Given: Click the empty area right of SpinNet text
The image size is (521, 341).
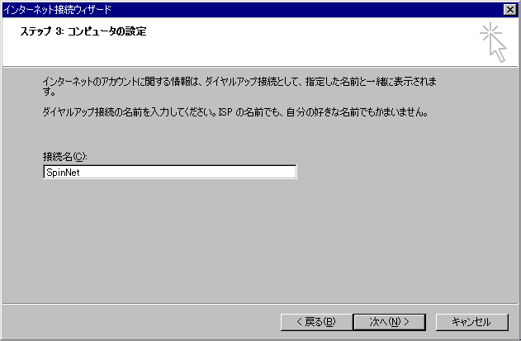Looking at the screenshot, I should pyautogui.click(x=187, y=173).
